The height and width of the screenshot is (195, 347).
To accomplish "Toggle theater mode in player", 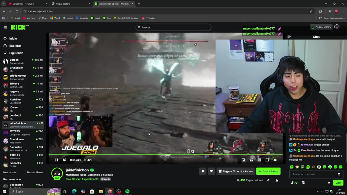I will (259, 160).
